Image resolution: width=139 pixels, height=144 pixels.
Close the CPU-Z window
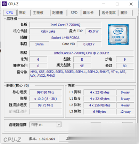point(131,4)
